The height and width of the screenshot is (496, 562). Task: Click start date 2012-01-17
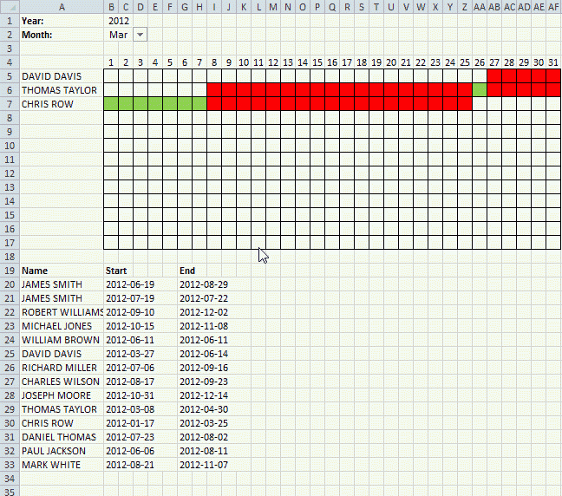(x=130, y=423)
